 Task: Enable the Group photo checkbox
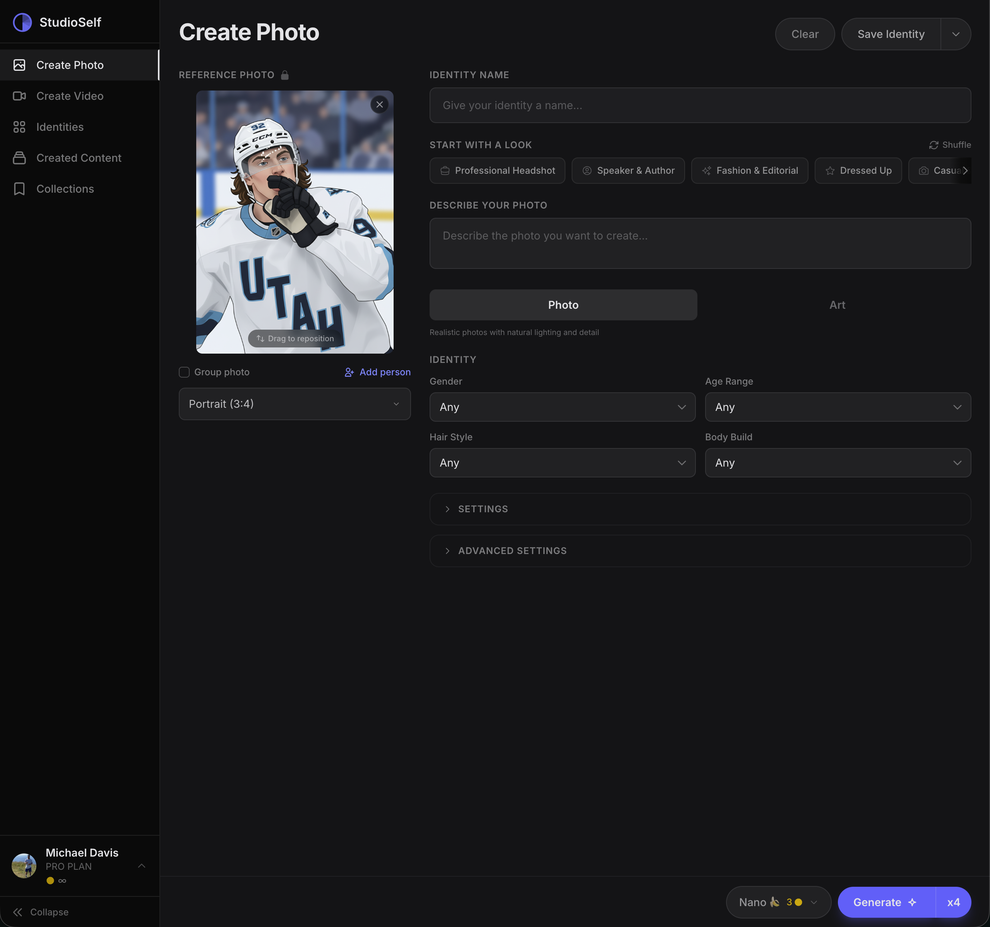[x=184, y=372]
